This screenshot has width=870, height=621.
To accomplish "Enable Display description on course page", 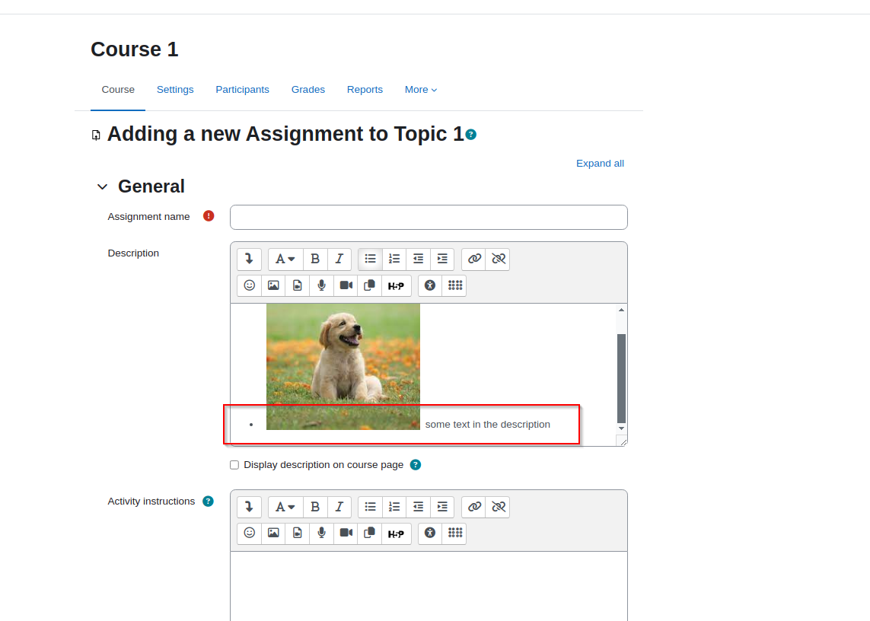I will coord(234,465).
